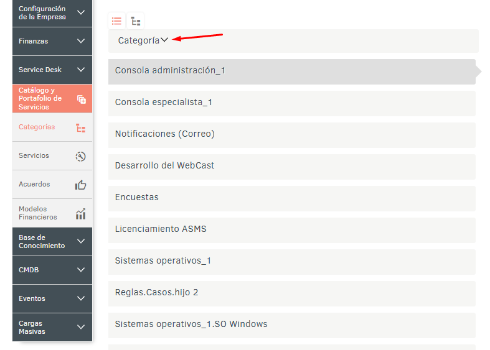The image size is (490, 350).
Task: Click the Servicios wrench icon
Action: click(80, 156)
